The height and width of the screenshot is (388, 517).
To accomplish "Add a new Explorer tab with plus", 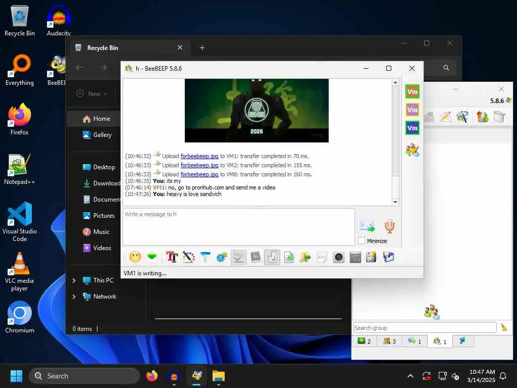I will click(x=202, y=48).
